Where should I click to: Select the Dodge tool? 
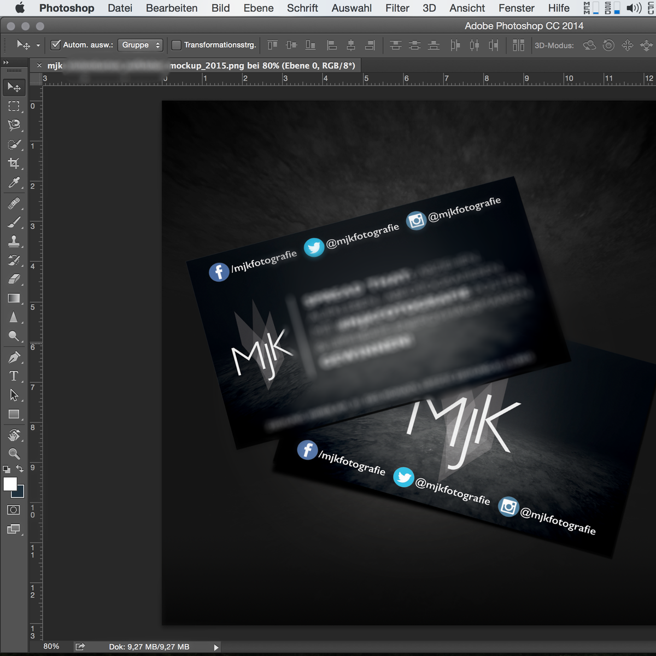(14, 337)
